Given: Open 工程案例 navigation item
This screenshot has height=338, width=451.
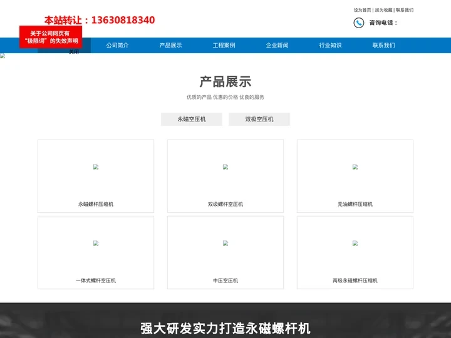Looking at the screenshot, I should [224, 46].
